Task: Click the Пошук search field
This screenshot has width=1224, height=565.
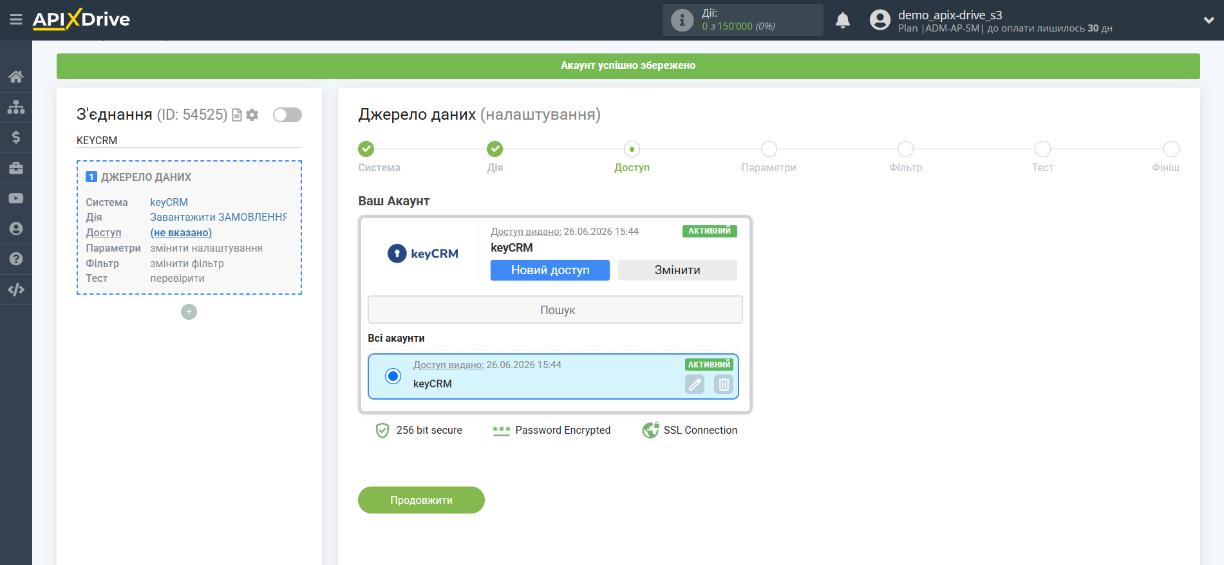Action: coord(555,310)
